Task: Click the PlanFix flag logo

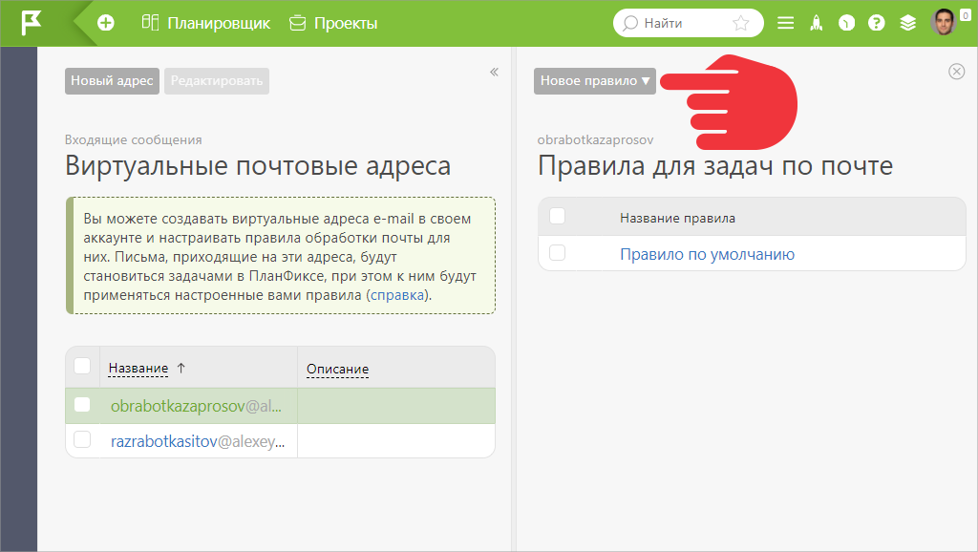Action: [x=31, y=23]
